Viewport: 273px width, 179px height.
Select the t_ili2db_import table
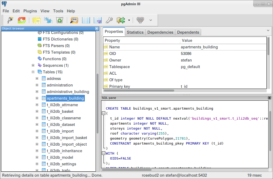(x=60, y=131)
